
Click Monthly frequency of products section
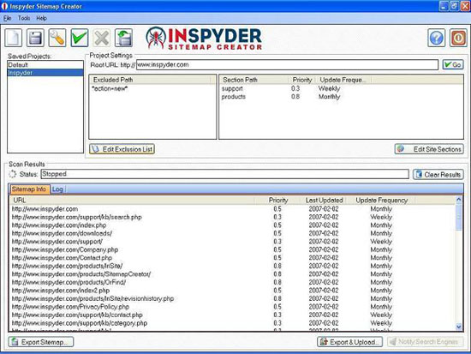pos(329,97)
